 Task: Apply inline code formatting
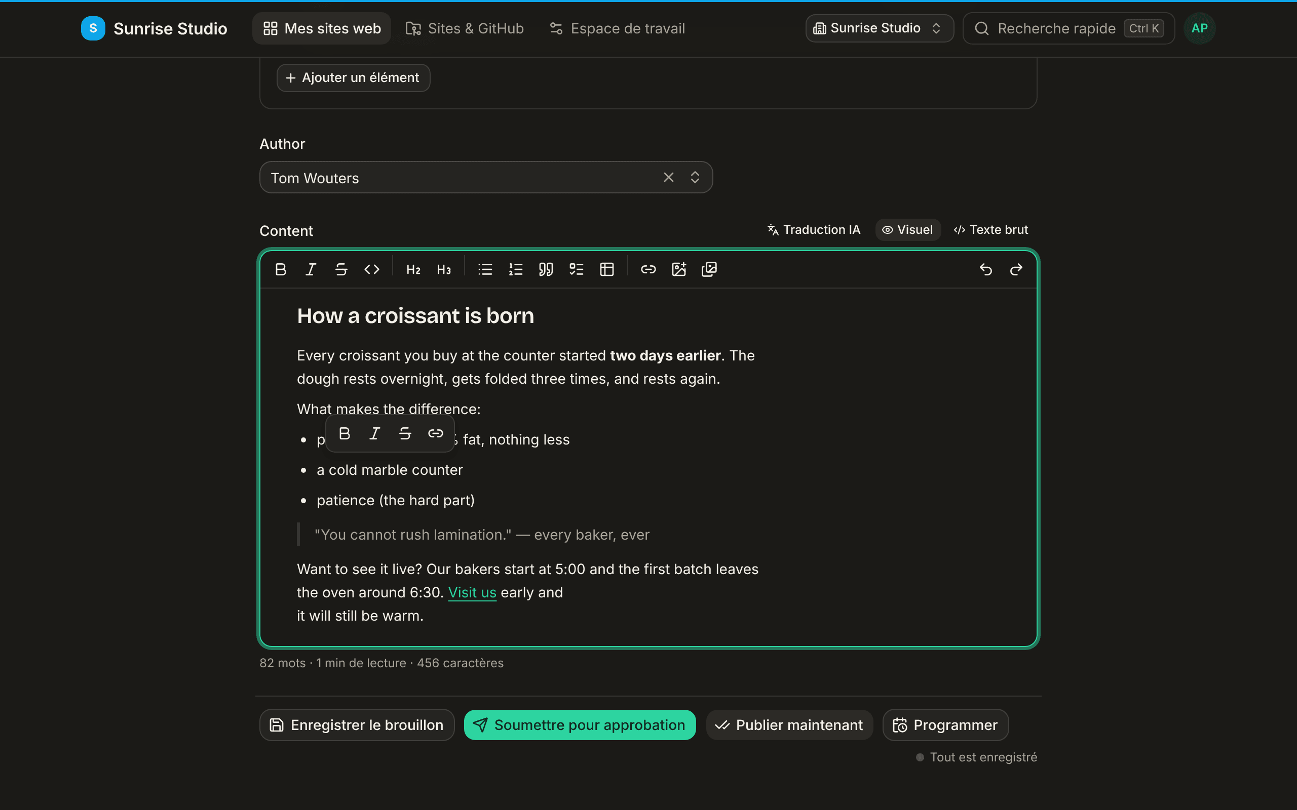coord(372,269)
